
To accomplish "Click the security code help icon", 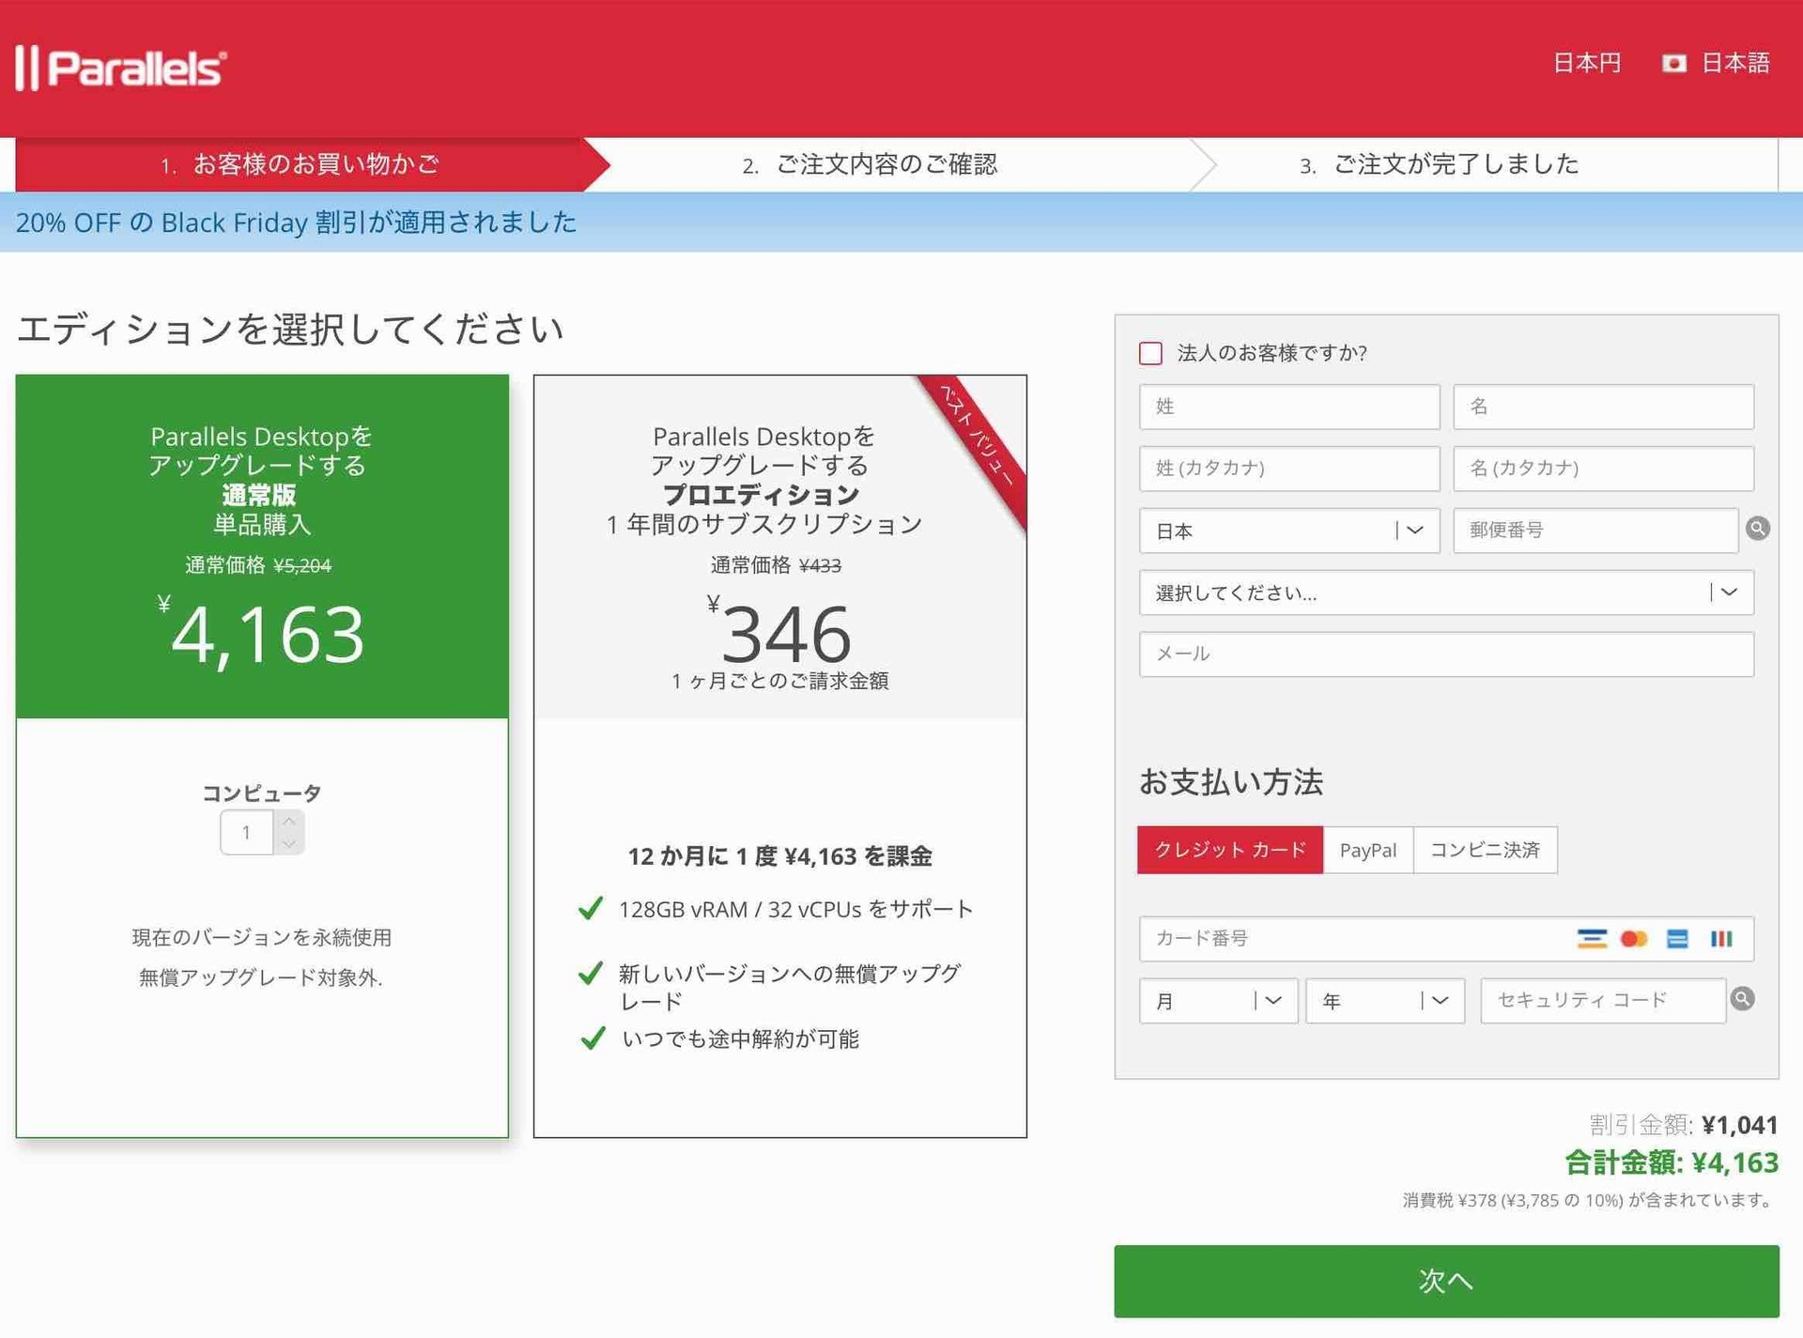I will [x=1743, y=999].
